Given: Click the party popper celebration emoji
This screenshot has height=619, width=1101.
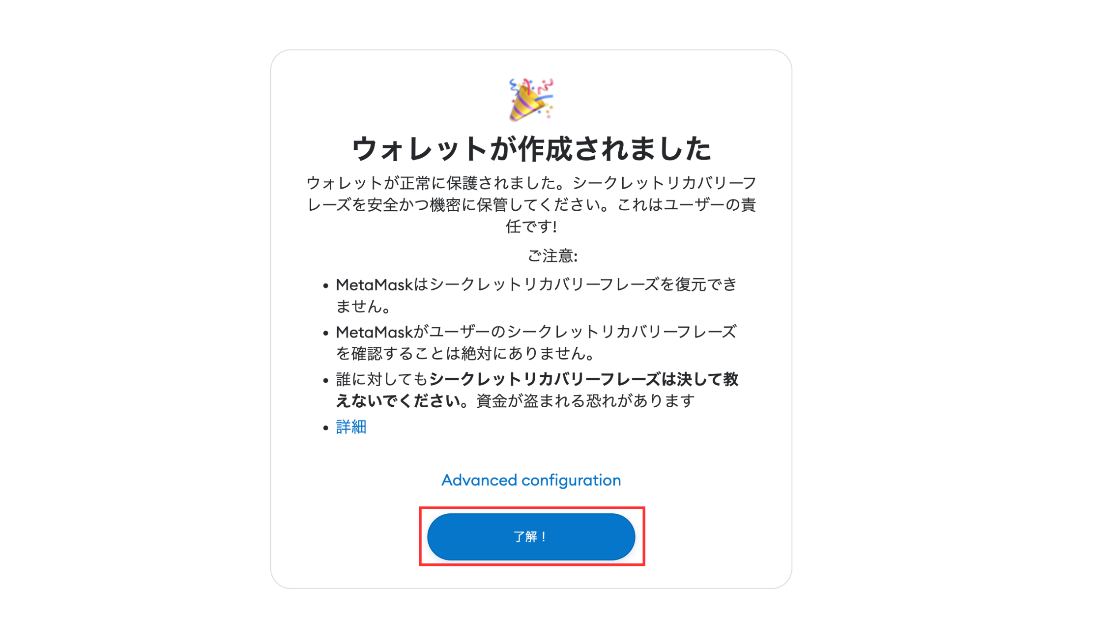Looking at the screenshot, I should pos(531,100).
